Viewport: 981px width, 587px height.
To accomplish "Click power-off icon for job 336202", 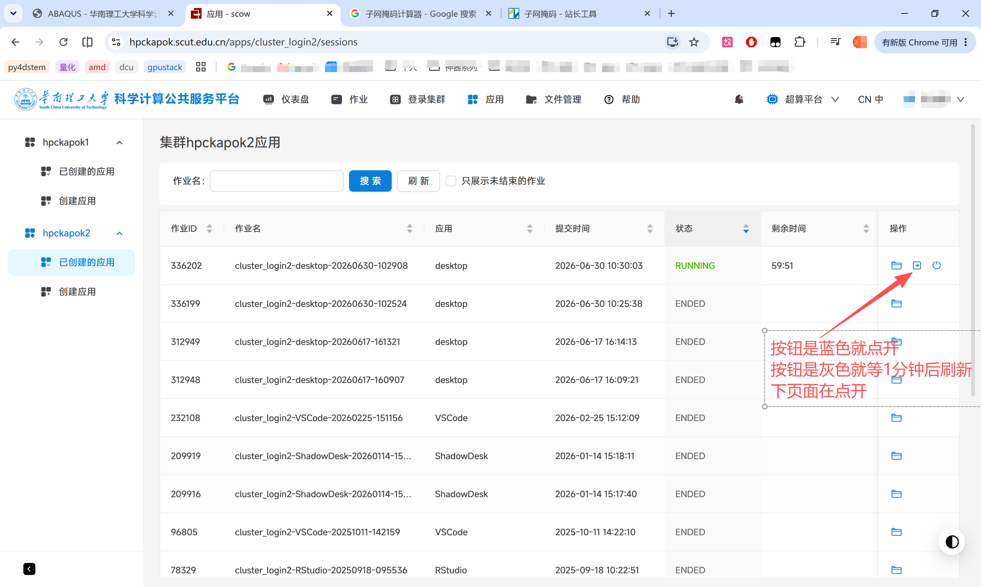I will click(936, 265).
